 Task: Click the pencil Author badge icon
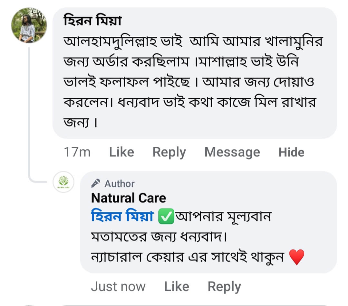[x=96, y=183]
